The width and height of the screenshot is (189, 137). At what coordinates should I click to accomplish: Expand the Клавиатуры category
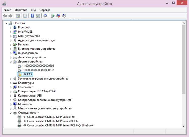[x=11, y=83]
